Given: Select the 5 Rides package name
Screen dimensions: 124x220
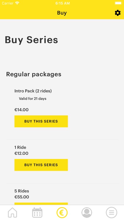Looking at the screenshot, I should coord(22,191).
